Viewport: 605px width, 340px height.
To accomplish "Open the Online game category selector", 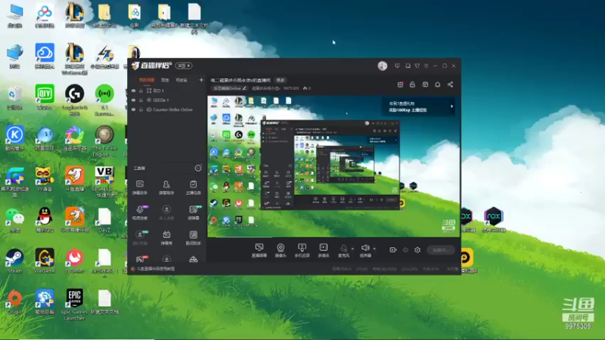I will [229, 88].
